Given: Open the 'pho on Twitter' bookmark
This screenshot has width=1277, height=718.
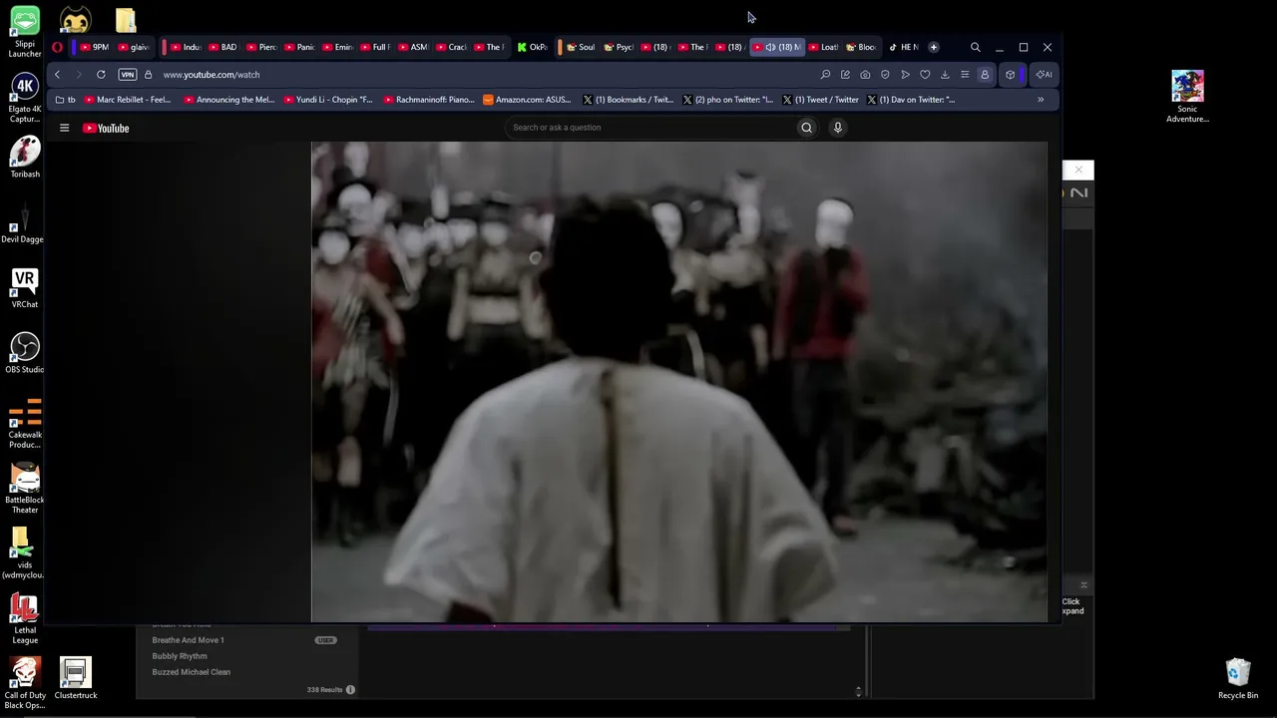Looking at the screenshot, I should tap(728, 100).
